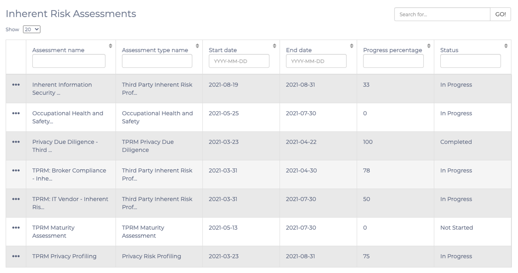This screenshot has height=273, width=518.
Task: Open the Show page size dropdown
Action: pos(32,29)
